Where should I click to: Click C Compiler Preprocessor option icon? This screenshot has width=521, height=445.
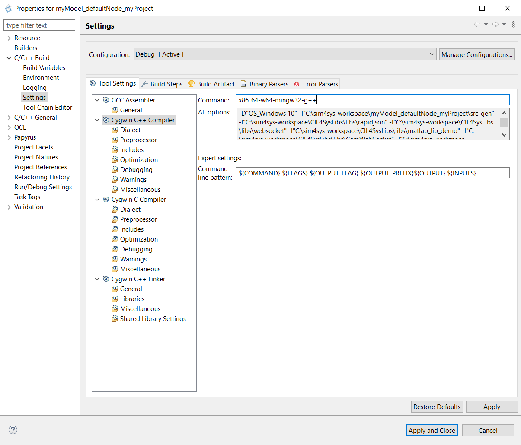coord(115,219)
